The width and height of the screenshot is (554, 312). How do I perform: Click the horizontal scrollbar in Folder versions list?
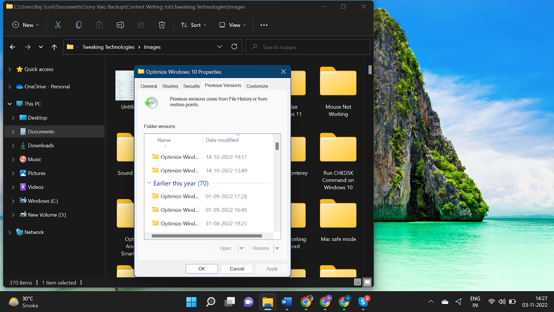[x=207, y=236]
